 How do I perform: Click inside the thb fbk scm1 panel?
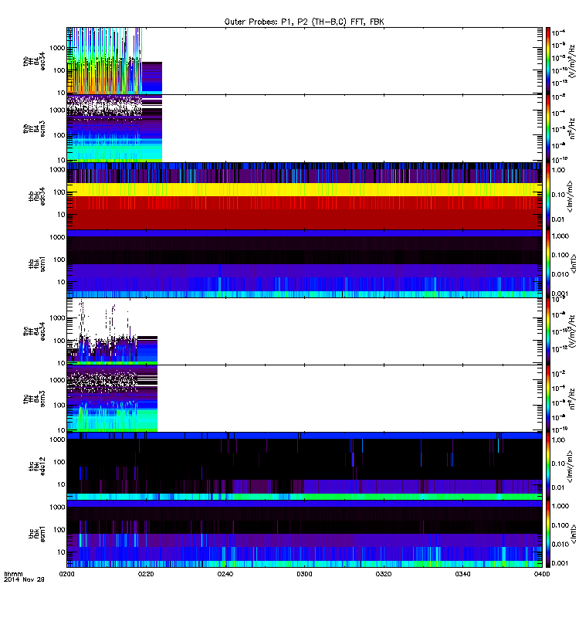pos(304,263)
